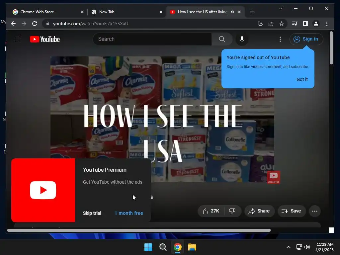
Task: Save the video to a playlist
Action: pos(292,211)
